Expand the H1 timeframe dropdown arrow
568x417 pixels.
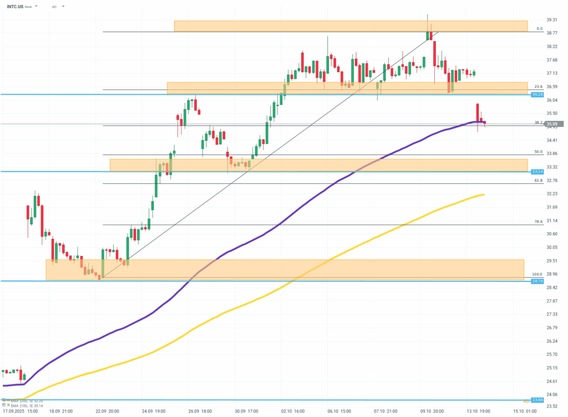pyautogui.click(x=63, y=6)
